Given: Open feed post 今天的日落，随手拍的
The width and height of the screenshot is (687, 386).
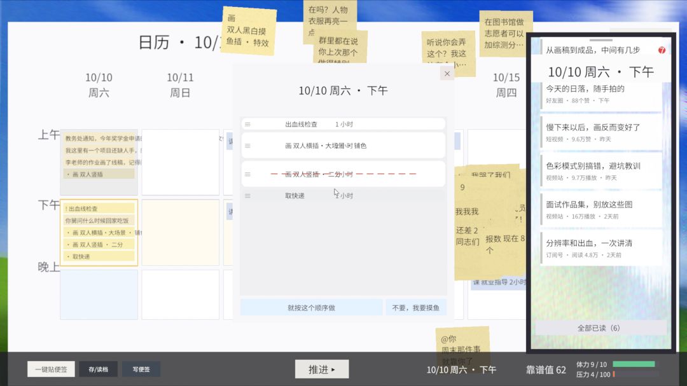Looking at the screenshot, I should coord(601,94).
